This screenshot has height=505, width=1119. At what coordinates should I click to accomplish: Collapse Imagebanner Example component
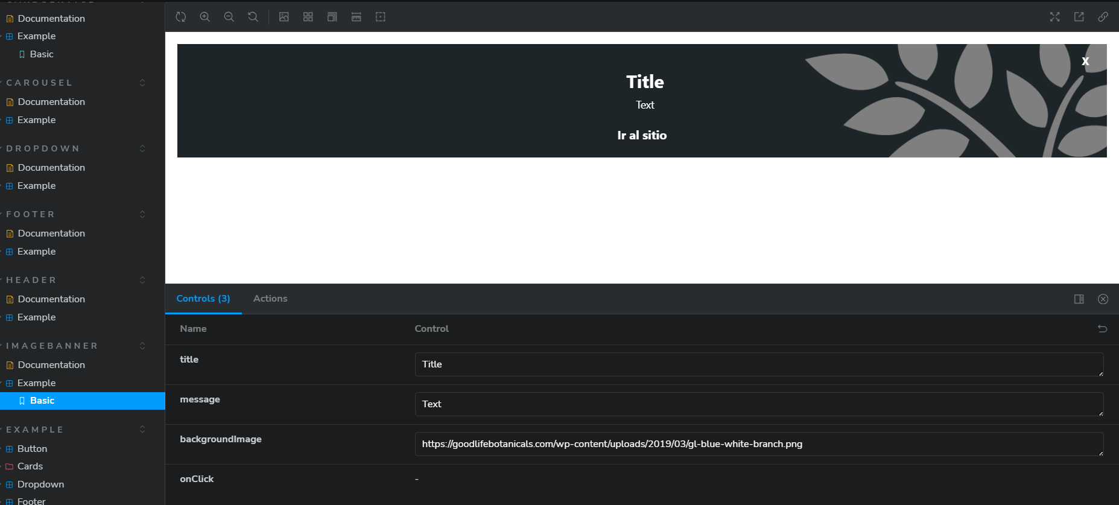point(36,383)
